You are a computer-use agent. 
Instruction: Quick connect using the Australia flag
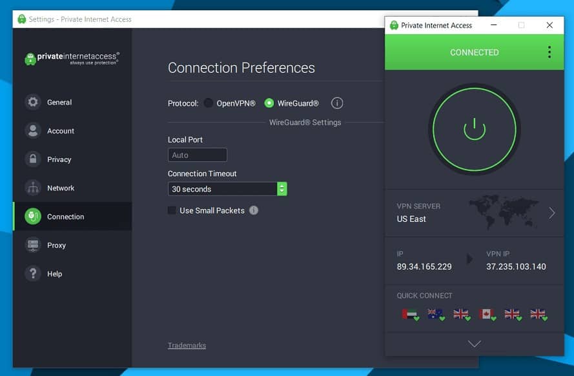point(436,314)
